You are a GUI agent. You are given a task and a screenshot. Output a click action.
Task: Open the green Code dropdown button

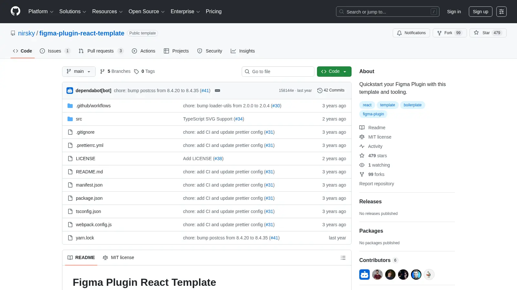click(334, 72)
